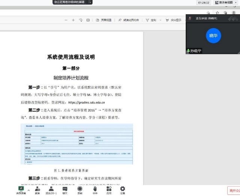This screenshot has width=240, height=196.
Task: Click the meeting timer 01:24:32
Action: click(204, 3)
